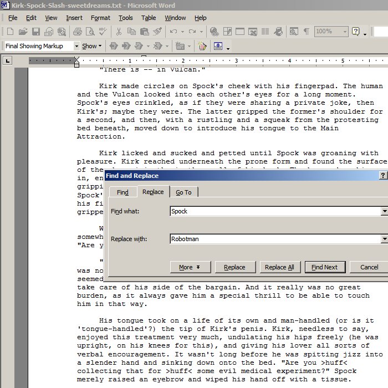Image resolution: width=388 pixels, height=388 pixels.
Task: Open the Format menu
Action: [x=100, y=18]
